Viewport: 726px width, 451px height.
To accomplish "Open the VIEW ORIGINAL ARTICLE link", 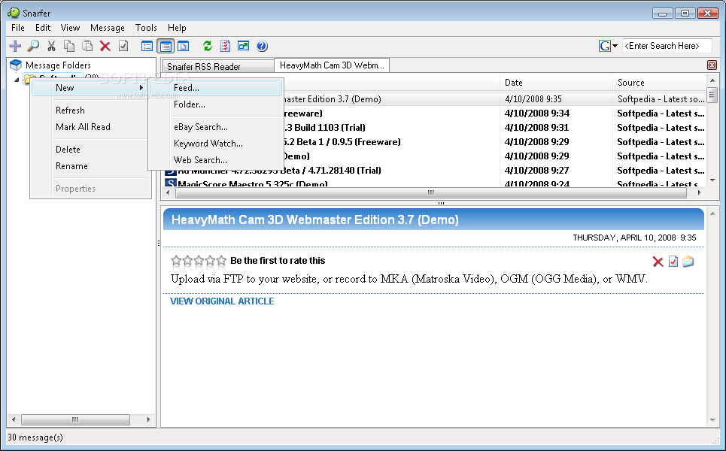I will [x=222, y=301].
